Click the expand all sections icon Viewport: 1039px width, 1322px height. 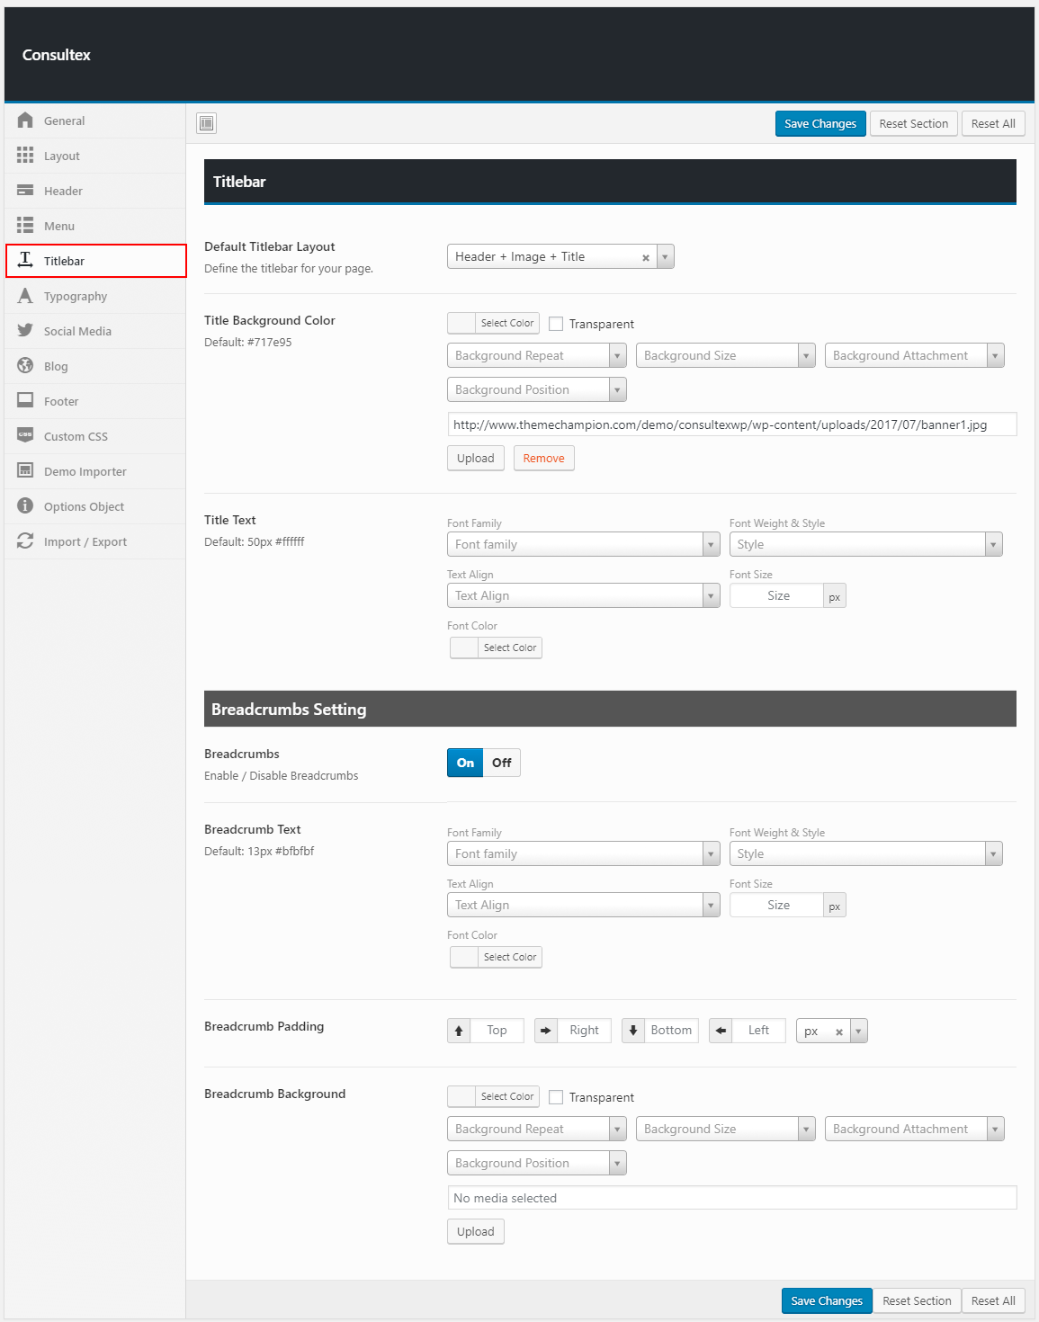[x=207, y=123]
